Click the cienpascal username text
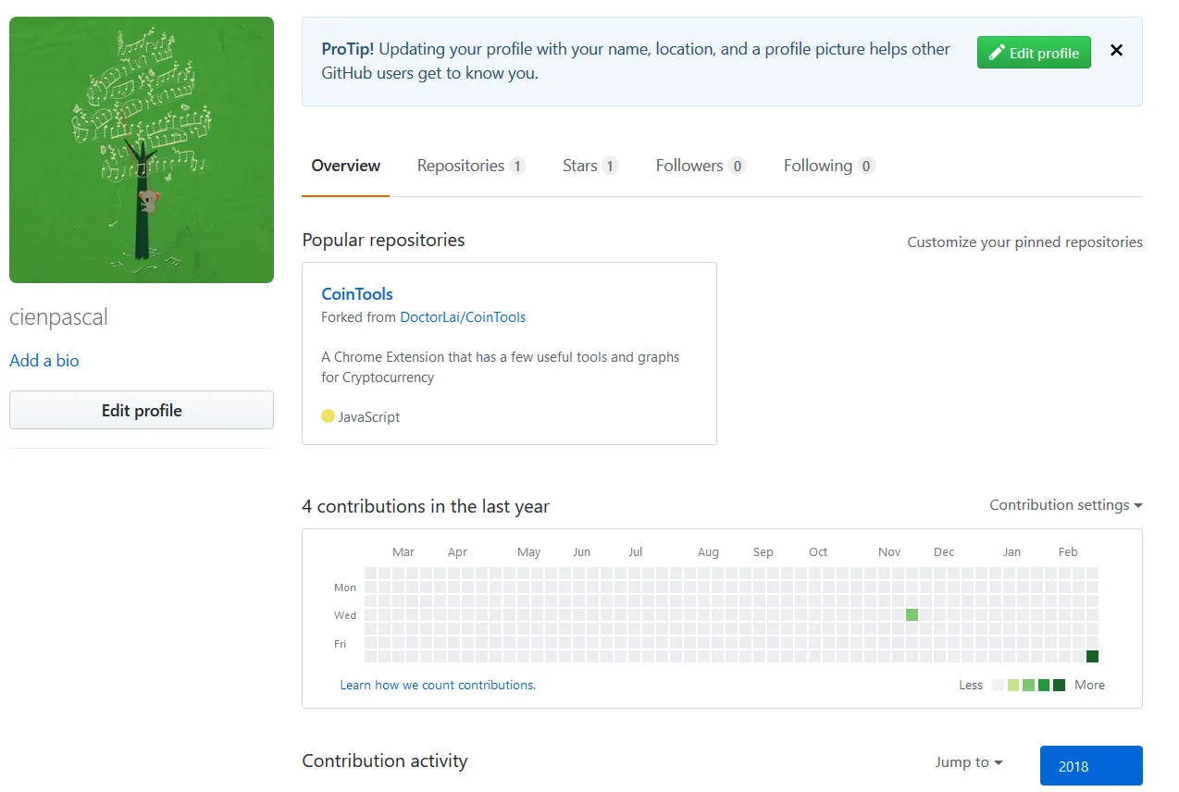The image size is (1179, 792). click(x=58, y=317)
